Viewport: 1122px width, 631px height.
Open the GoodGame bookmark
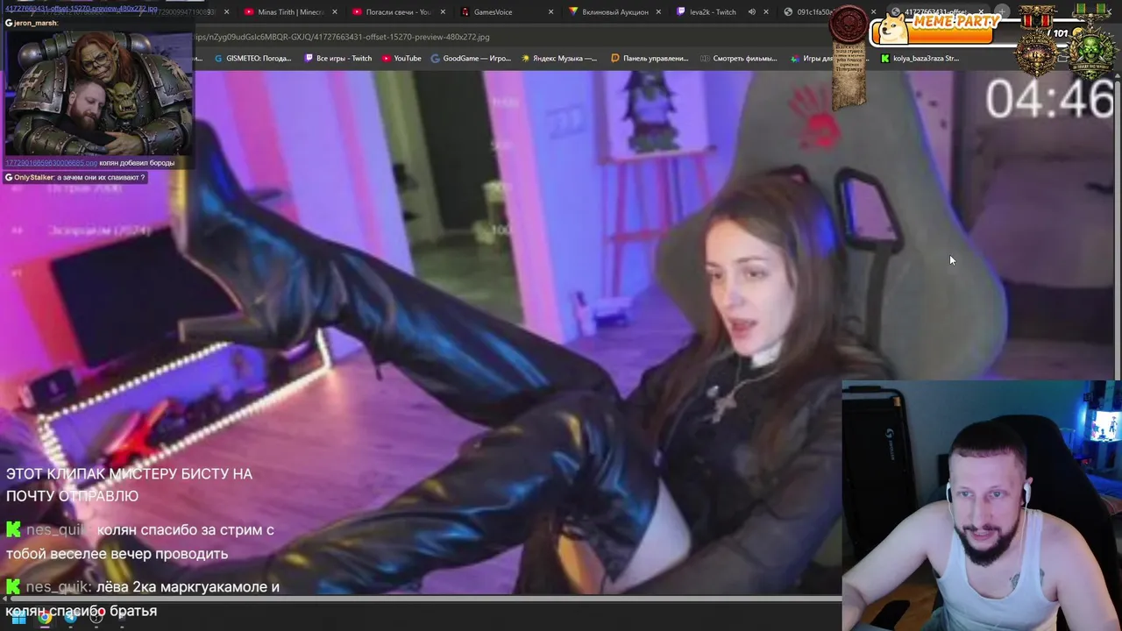click(x=471, y=59)
